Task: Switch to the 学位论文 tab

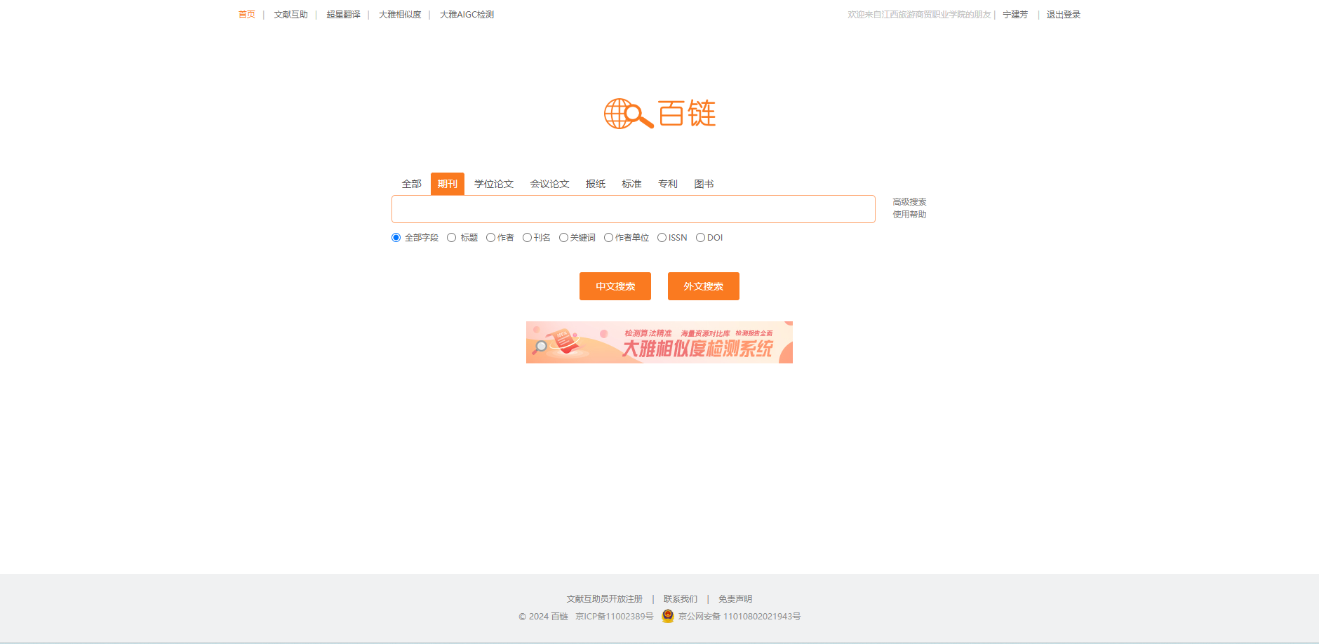Action: click(x=493, y=184)
